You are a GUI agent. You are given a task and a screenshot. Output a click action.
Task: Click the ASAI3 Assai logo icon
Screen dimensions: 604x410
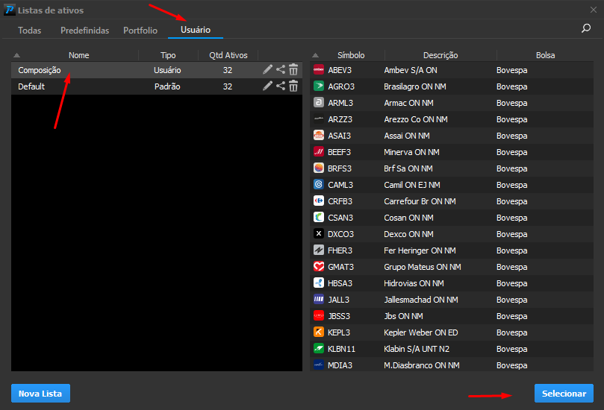pos(319,136)
